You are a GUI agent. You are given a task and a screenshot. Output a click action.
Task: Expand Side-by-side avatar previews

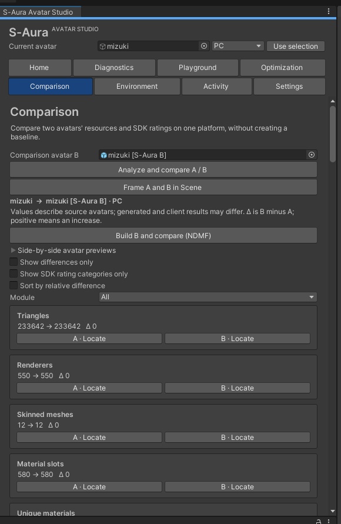pos(14,250)
